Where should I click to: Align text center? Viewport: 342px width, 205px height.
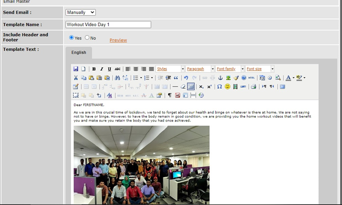tap(136, 69)
